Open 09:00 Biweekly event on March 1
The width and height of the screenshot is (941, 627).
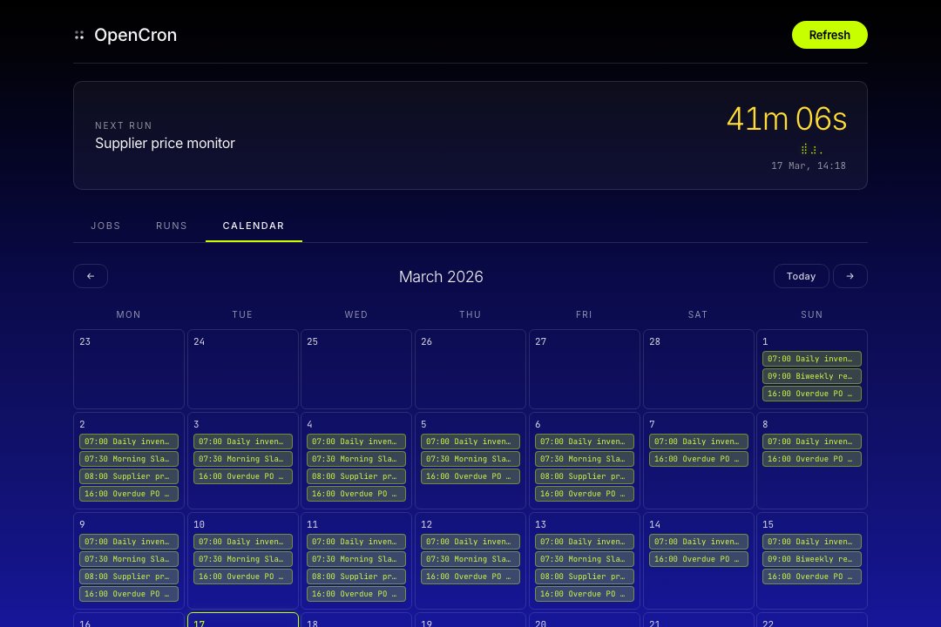coord(812,376)
